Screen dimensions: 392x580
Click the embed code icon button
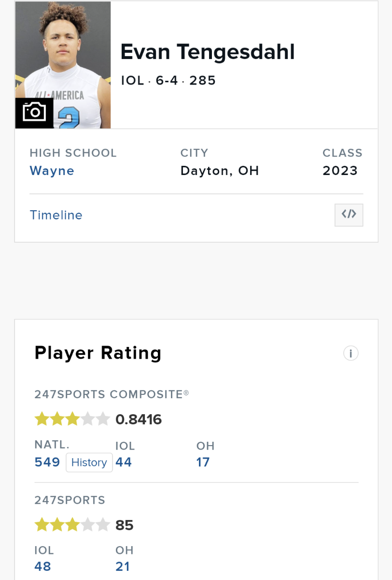coord(349,215)
